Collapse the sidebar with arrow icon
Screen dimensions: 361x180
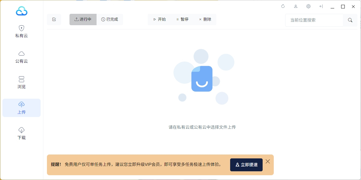[x=321, y=6]
